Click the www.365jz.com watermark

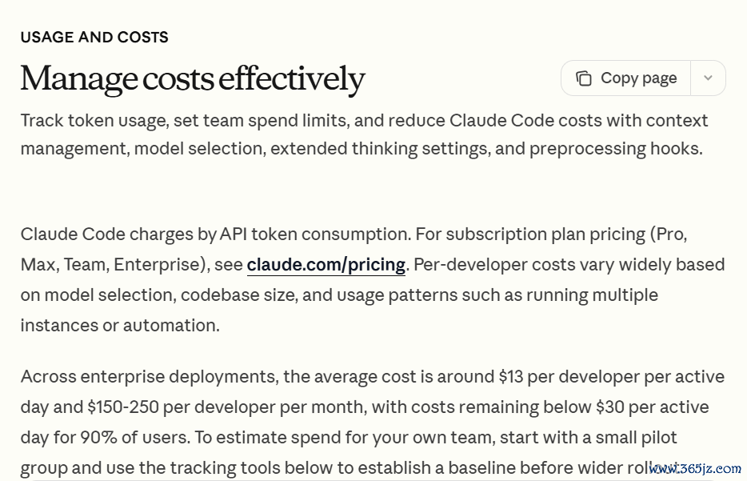click(695, 469)
